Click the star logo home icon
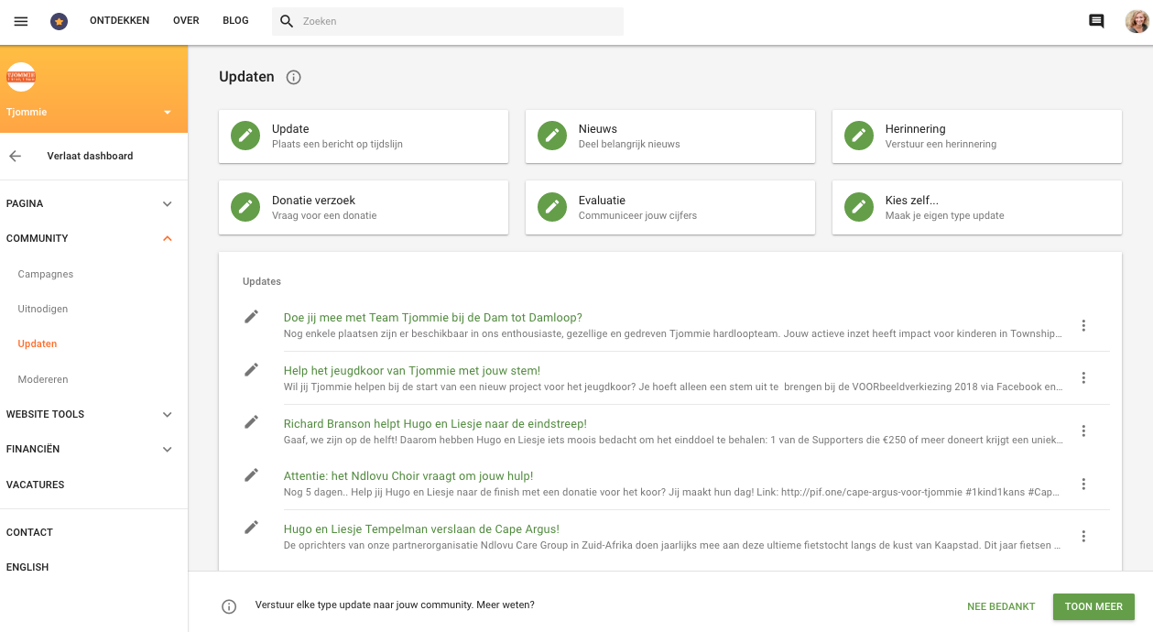1153x632 pixels. tap(60, 21)
